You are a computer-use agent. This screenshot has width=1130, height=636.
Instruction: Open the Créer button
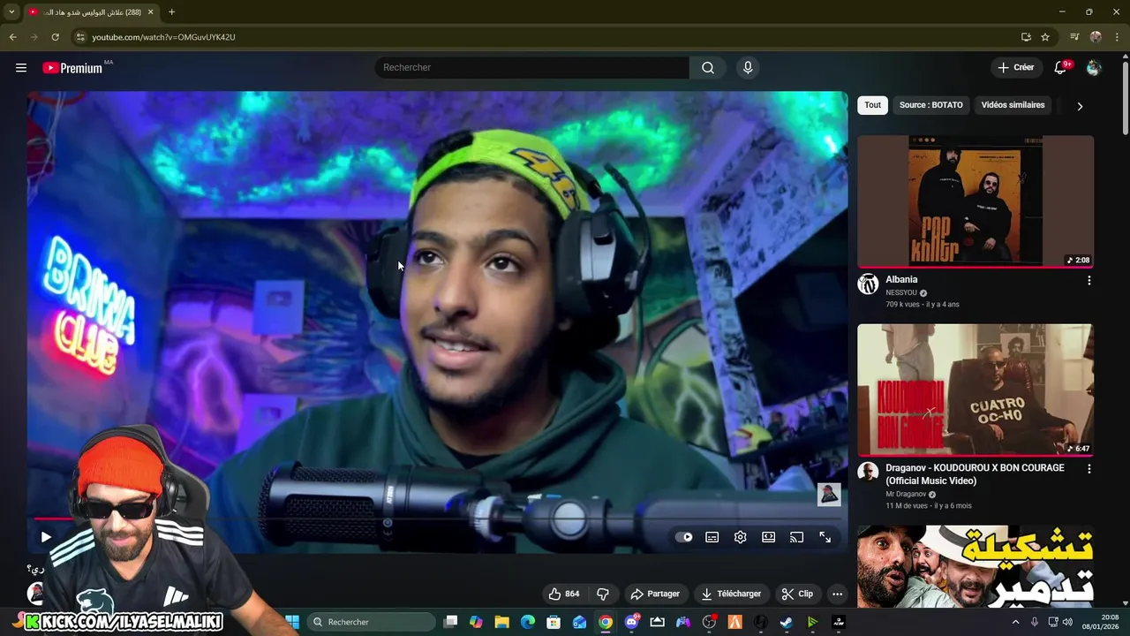1015,67
